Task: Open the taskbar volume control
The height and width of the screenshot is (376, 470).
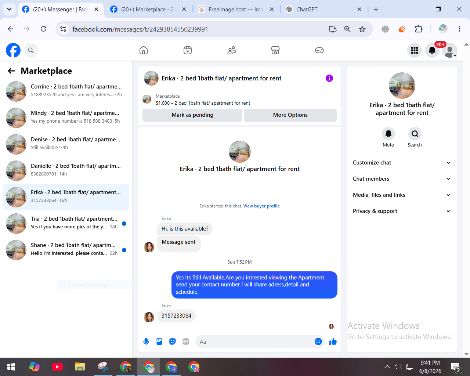Action: pyautogui.click(x=398, y=367)
